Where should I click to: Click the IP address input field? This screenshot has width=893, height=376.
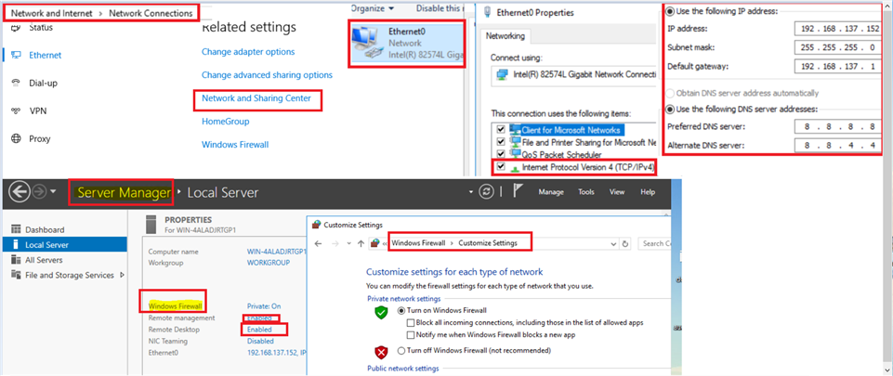(838, 29)
